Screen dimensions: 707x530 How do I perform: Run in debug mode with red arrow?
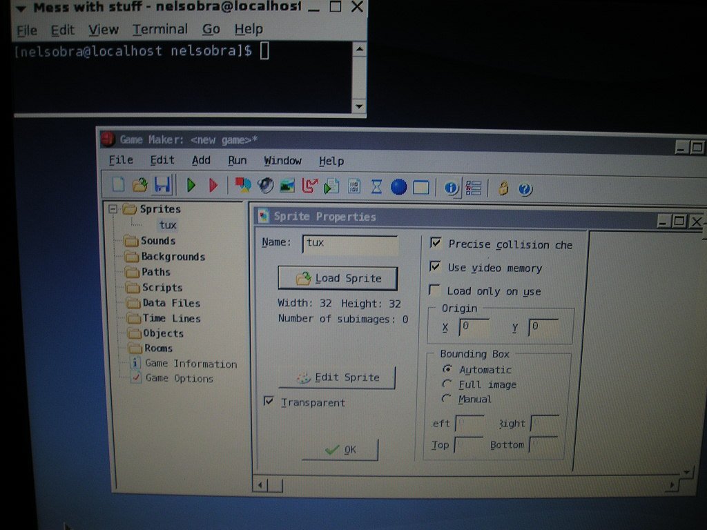(x=213, y=185)
